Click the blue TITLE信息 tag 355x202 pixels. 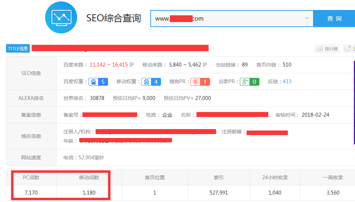coord(18,49)
